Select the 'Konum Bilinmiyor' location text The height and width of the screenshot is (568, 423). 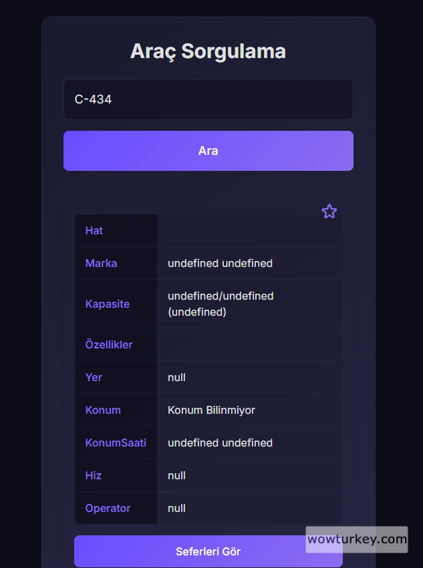[x=211, y=410]
